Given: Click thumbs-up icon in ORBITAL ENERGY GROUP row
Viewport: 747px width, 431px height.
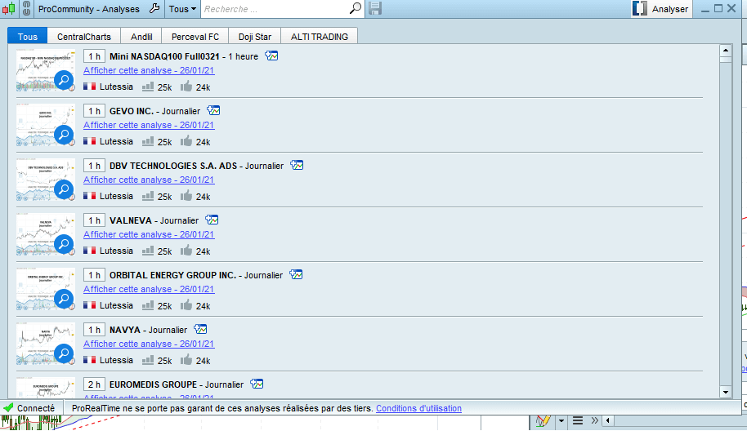Looking at the screenshot, I should 186,305.
